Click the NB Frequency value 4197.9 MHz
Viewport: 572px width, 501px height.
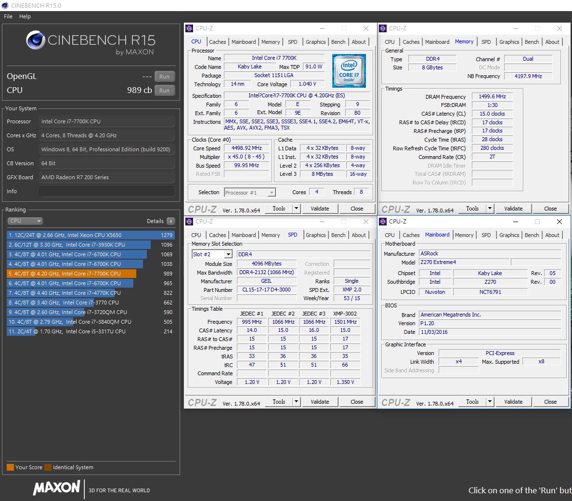(x=528, y=76)
